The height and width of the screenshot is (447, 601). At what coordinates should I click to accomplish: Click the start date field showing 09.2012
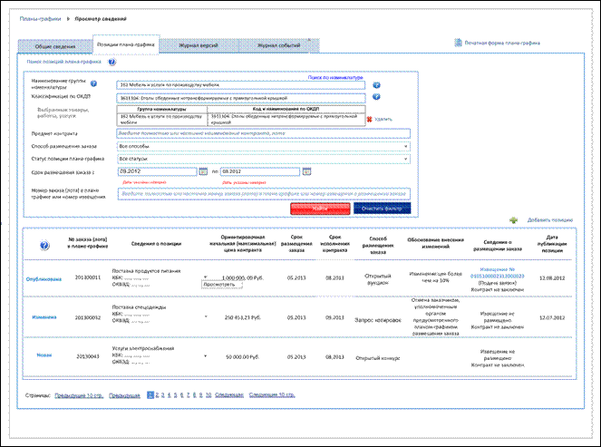158,171
